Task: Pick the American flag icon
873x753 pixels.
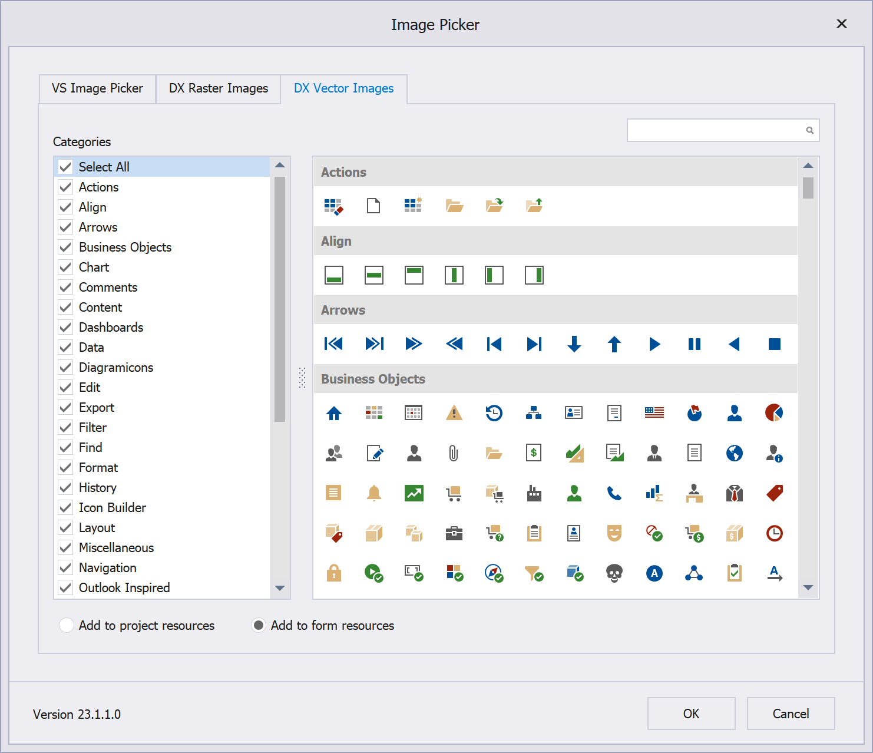Action: point(654,413)
